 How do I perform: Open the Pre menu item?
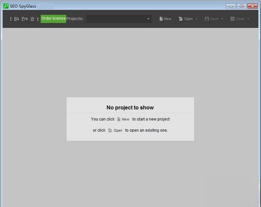pos(25,19)
